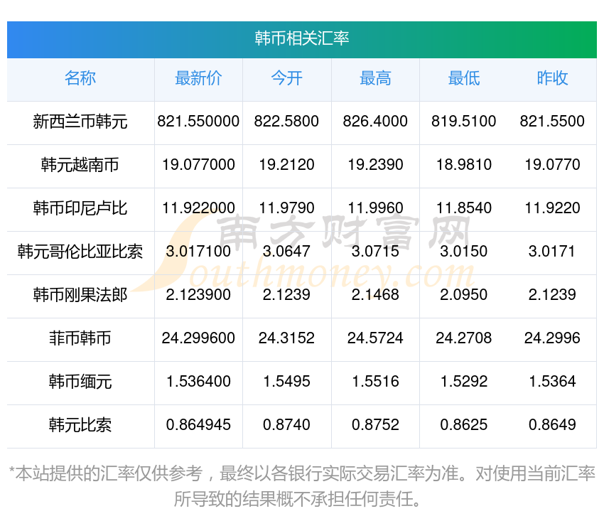Open the 韩元越南币 row name
Viewport: 604px width, 521px height.
pyautogui.click(x=80, y=165)
